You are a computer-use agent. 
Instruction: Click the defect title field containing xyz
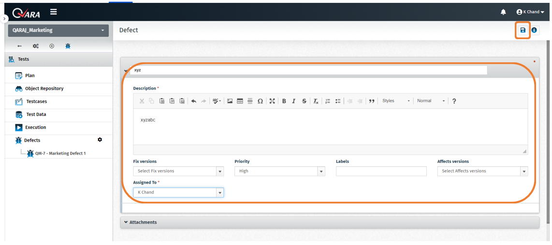click(308, 71)
